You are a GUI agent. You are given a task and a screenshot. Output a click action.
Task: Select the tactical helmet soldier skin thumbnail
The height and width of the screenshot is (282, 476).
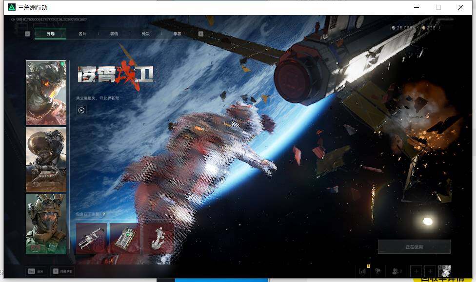(46, 224)
